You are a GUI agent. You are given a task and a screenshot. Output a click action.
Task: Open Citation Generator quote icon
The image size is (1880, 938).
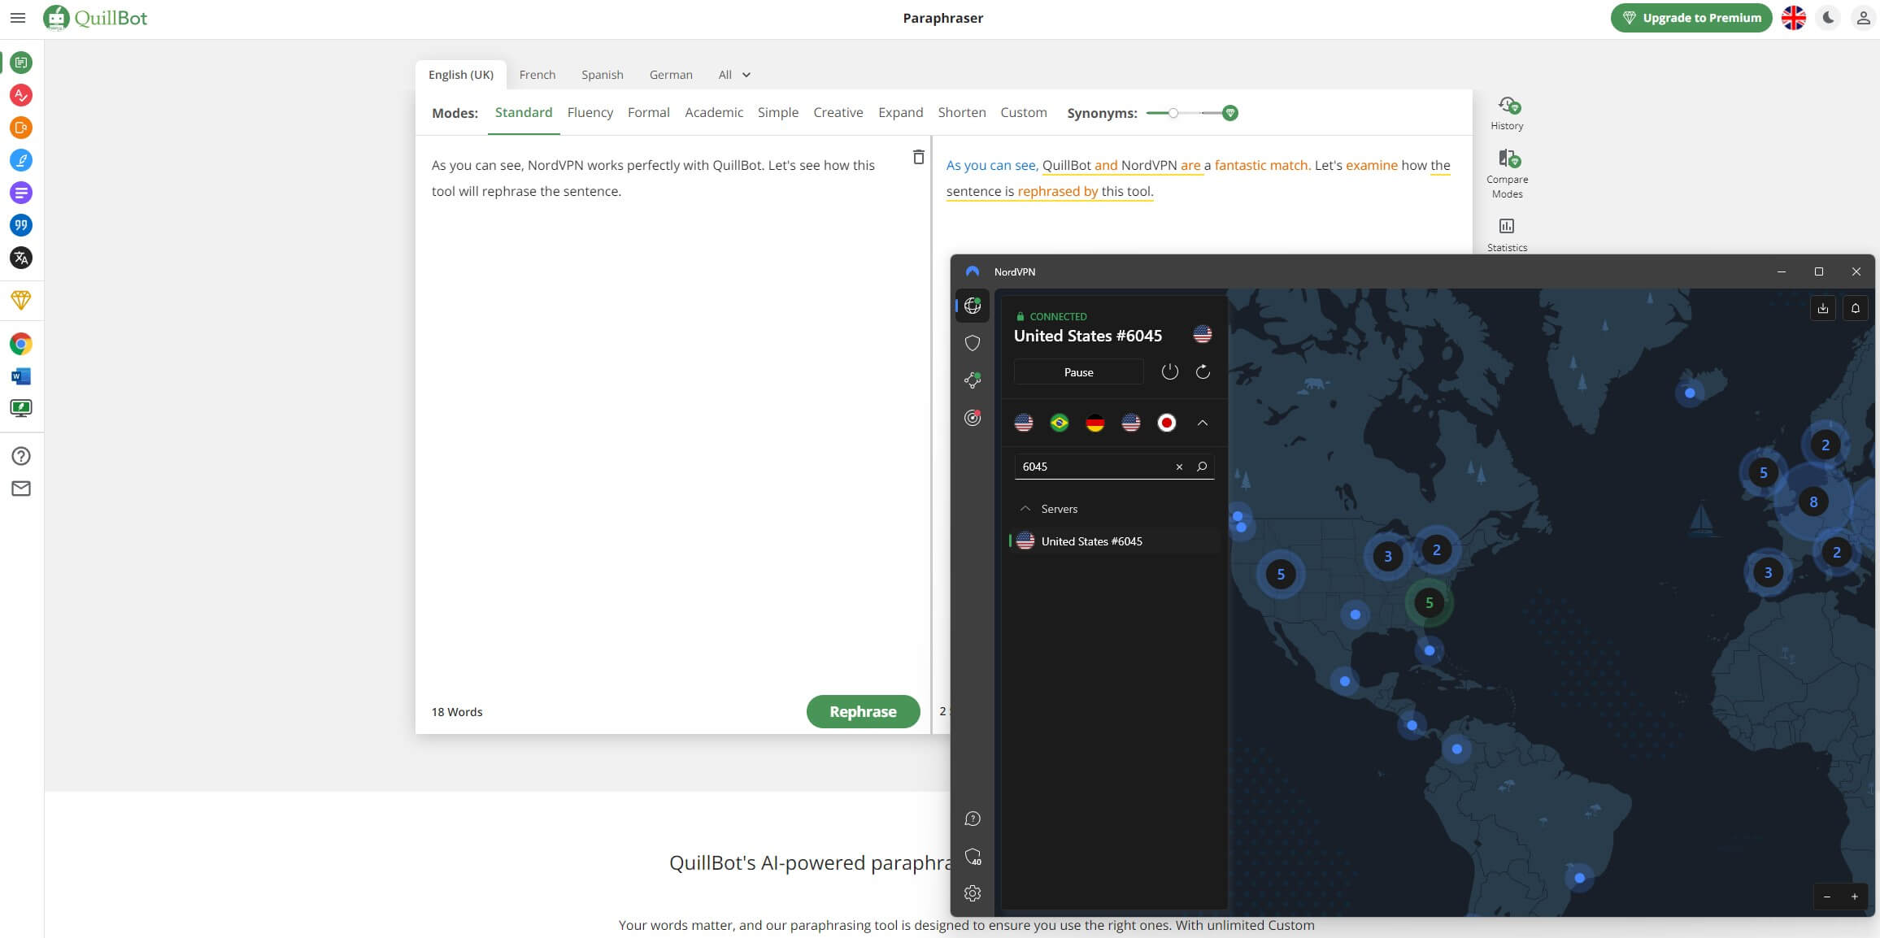(21, 225)
